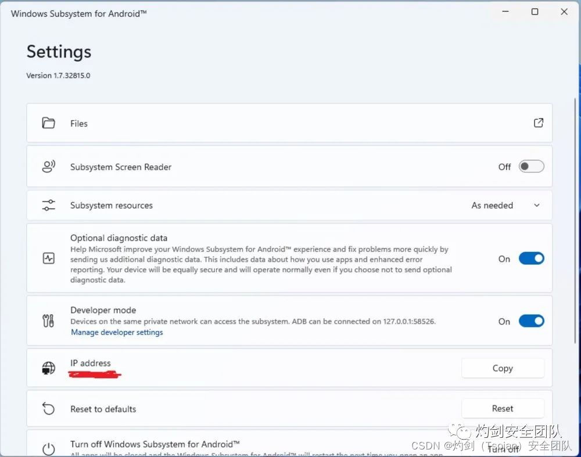Click the Subsystem resources sliders icon
The height and width of the screenshot is (457, 581).
tap(49, 205)
